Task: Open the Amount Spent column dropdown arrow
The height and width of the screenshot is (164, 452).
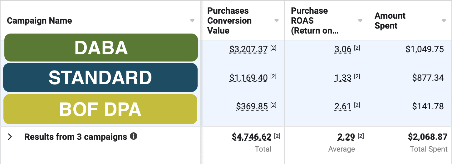Action: point(444,21)
